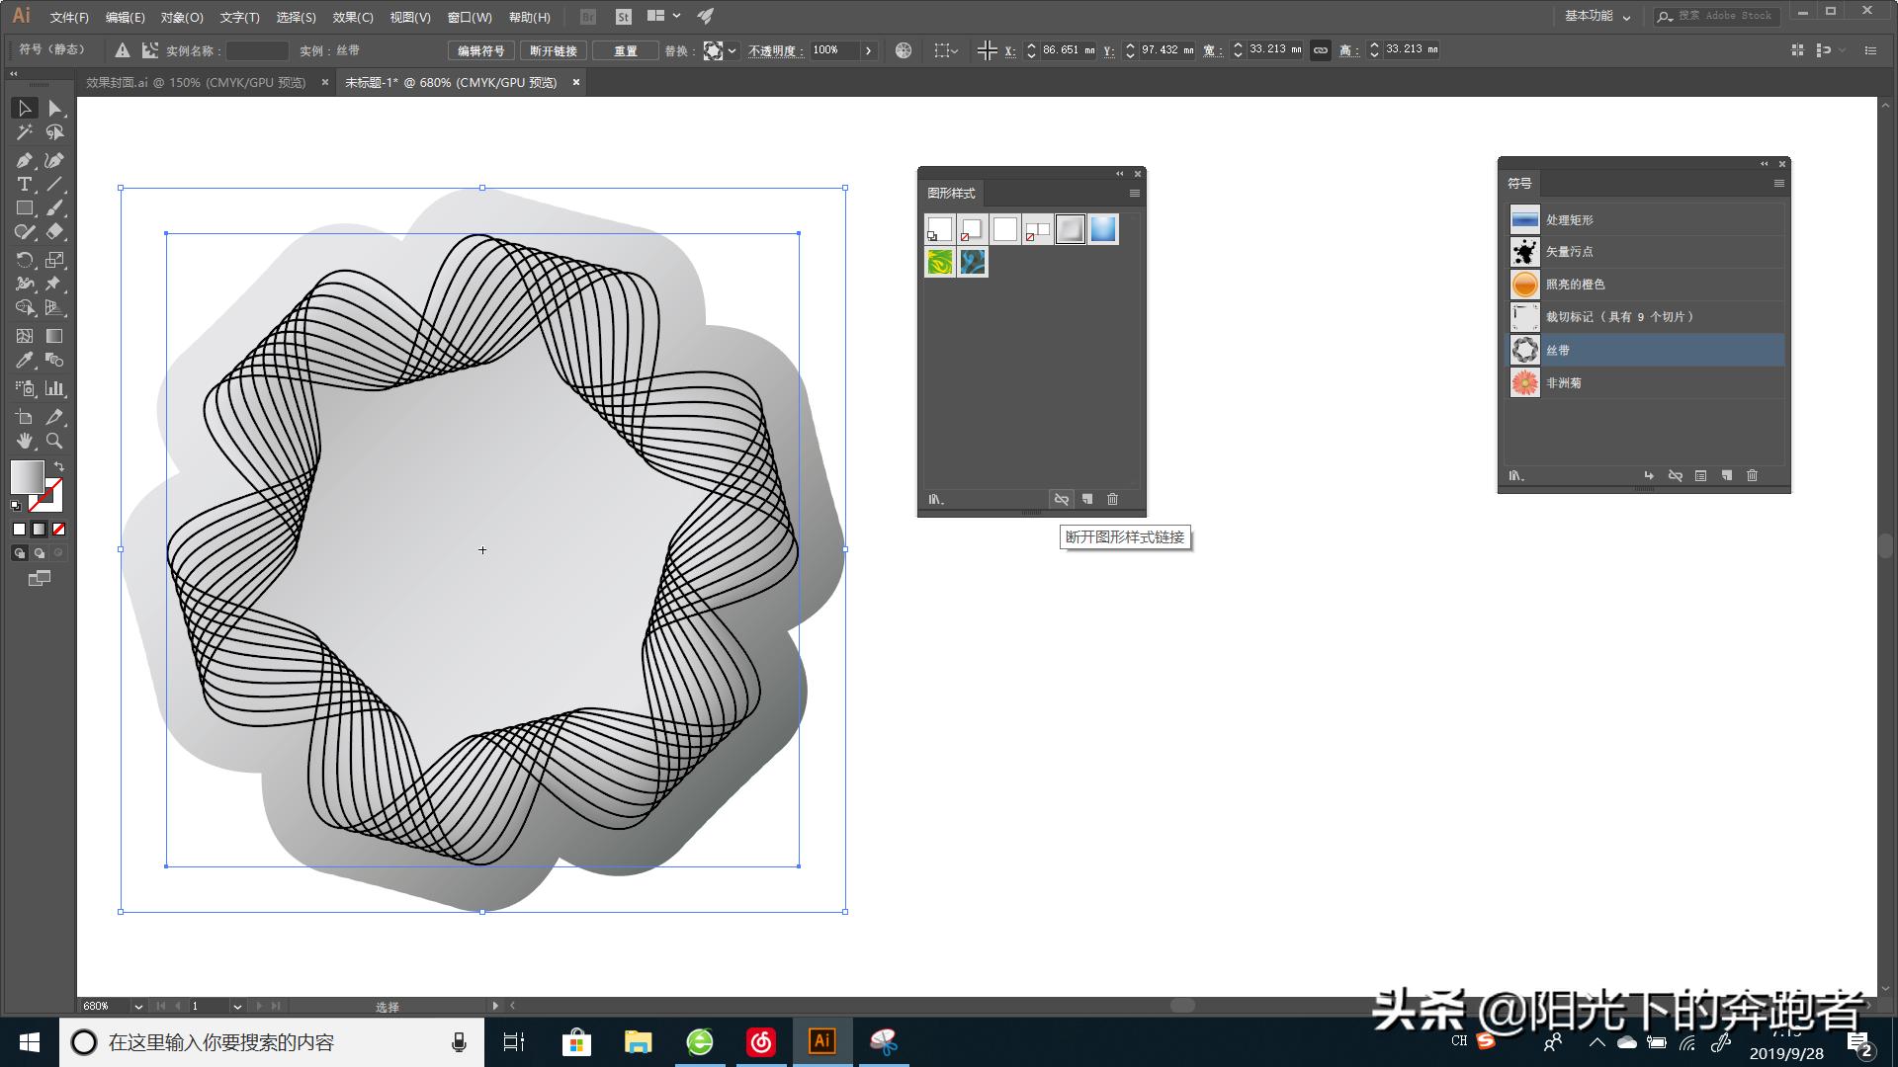Viewport: 1898px width, 1067px height.
Task: Delete graphic style with trash icon
Action: click(1112, 500)
